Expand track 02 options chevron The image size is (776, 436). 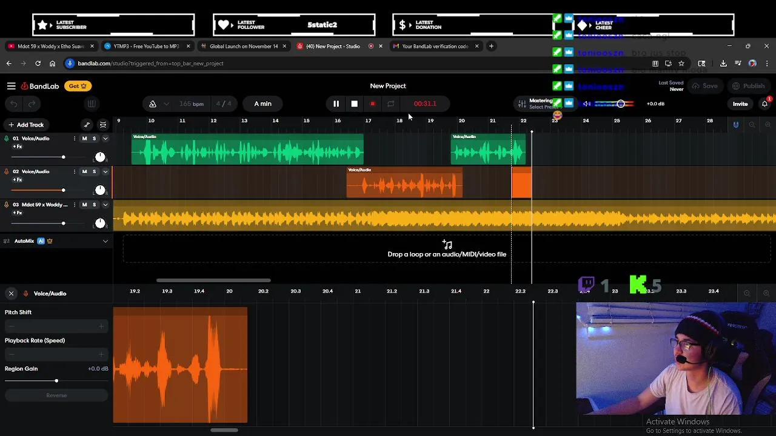point(105,171)
